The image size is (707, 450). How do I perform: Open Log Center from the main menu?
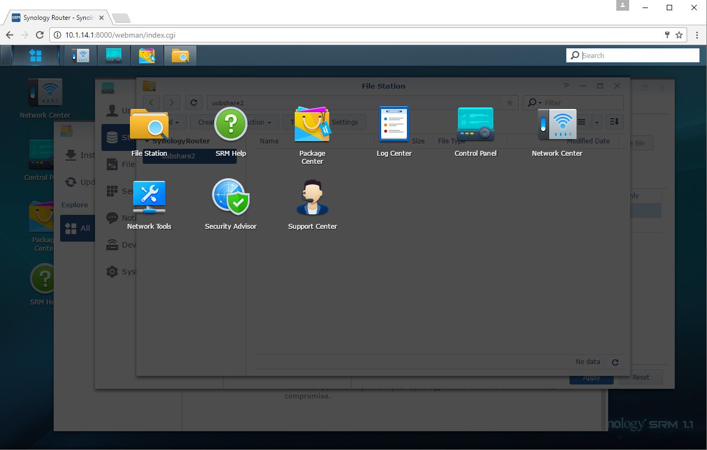point(394,132)
